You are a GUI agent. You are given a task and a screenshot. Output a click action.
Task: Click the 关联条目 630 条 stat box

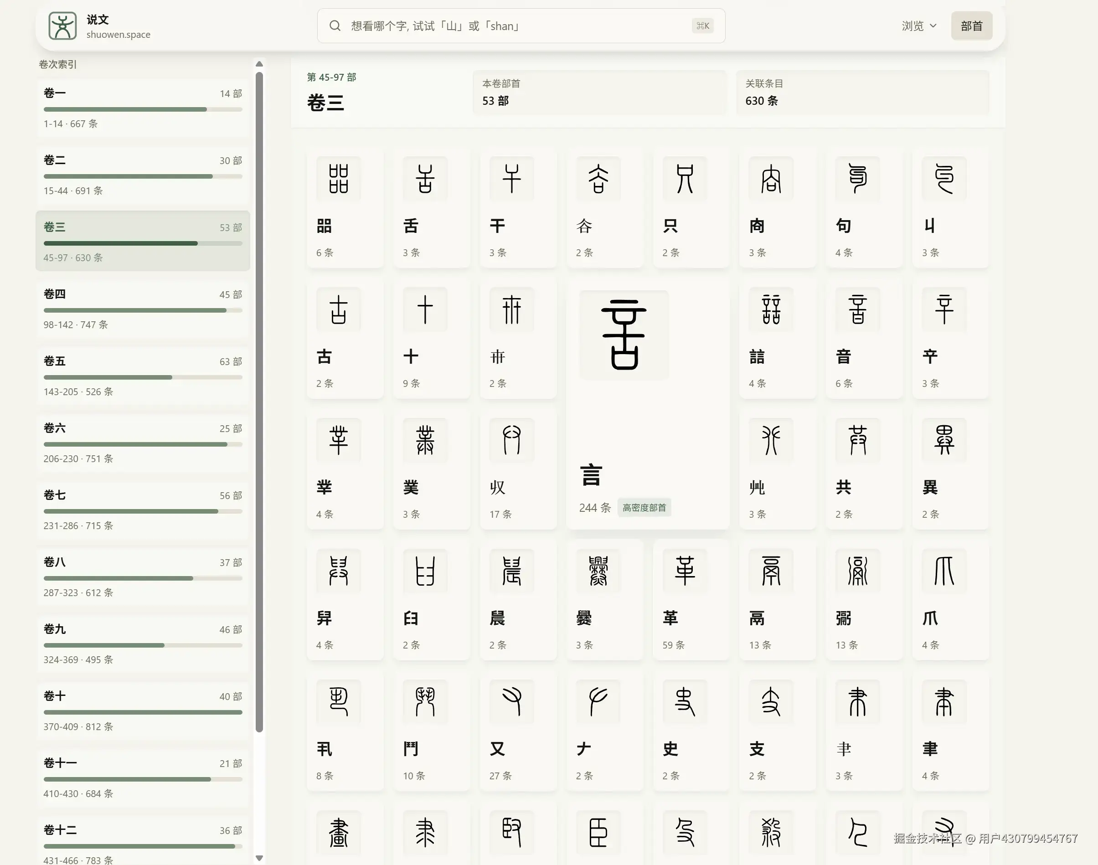pyautogui.click(x=862, y=93)
